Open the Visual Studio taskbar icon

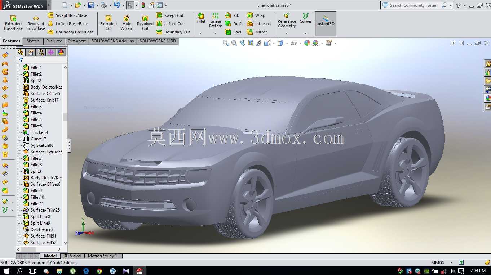126,271
